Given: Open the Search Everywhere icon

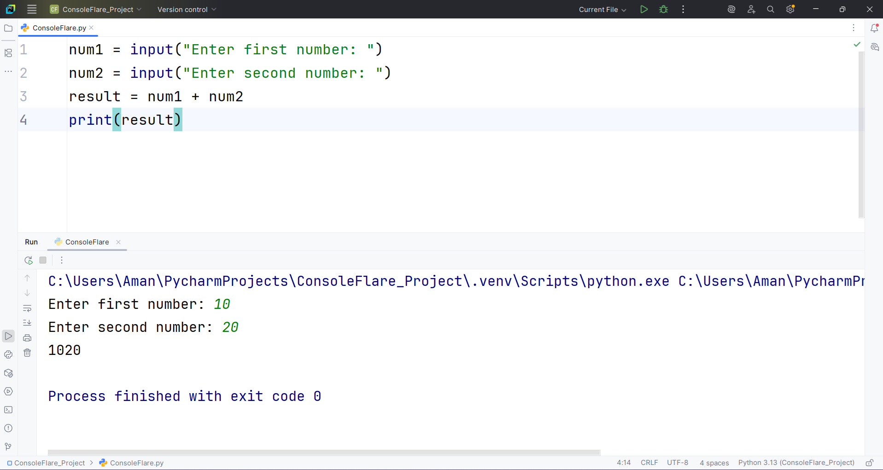Looking at the screenshot, I should coord(770,9).
